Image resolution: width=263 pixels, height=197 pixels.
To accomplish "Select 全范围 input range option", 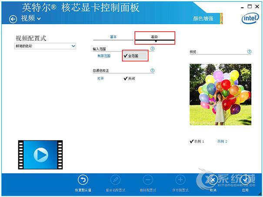I will (135, 56).
